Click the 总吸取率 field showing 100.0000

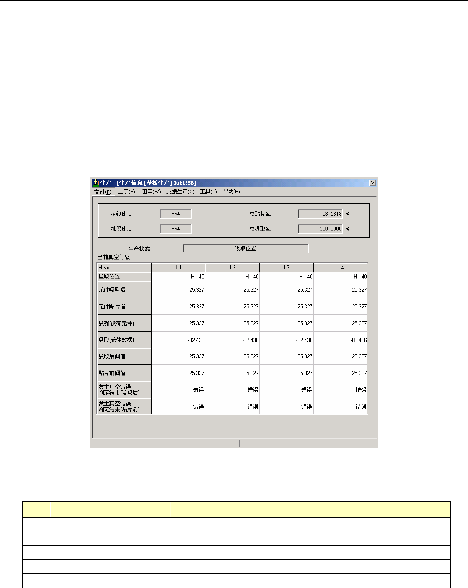coord(320,229)
